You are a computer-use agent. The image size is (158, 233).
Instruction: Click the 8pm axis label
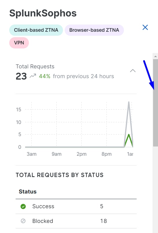[x=107, y=154]
